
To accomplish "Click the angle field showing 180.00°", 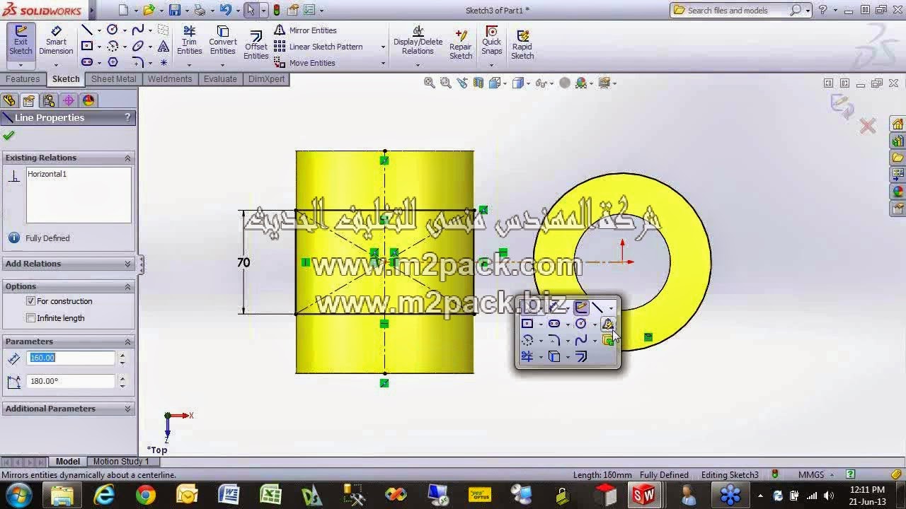I will point(71,381).
